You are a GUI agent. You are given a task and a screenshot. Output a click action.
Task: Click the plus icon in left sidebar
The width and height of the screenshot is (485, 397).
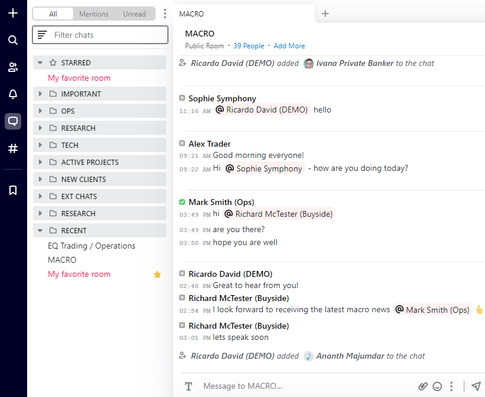13,13
